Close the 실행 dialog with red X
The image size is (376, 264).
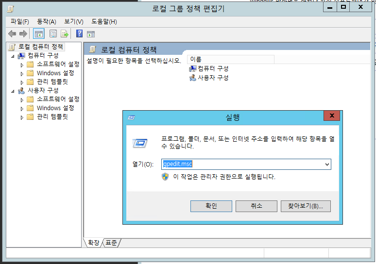(x=332, y=115)
